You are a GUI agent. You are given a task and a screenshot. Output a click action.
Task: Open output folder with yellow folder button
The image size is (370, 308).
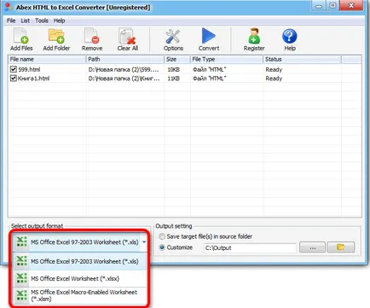(341, 247)
